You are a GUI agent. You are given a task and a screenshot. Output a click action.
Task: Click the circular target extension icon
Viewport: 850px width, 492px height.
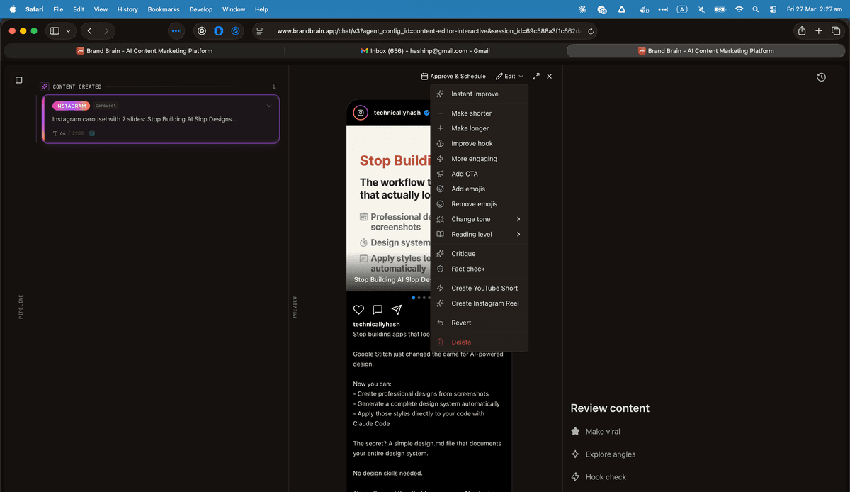[202, 31]
